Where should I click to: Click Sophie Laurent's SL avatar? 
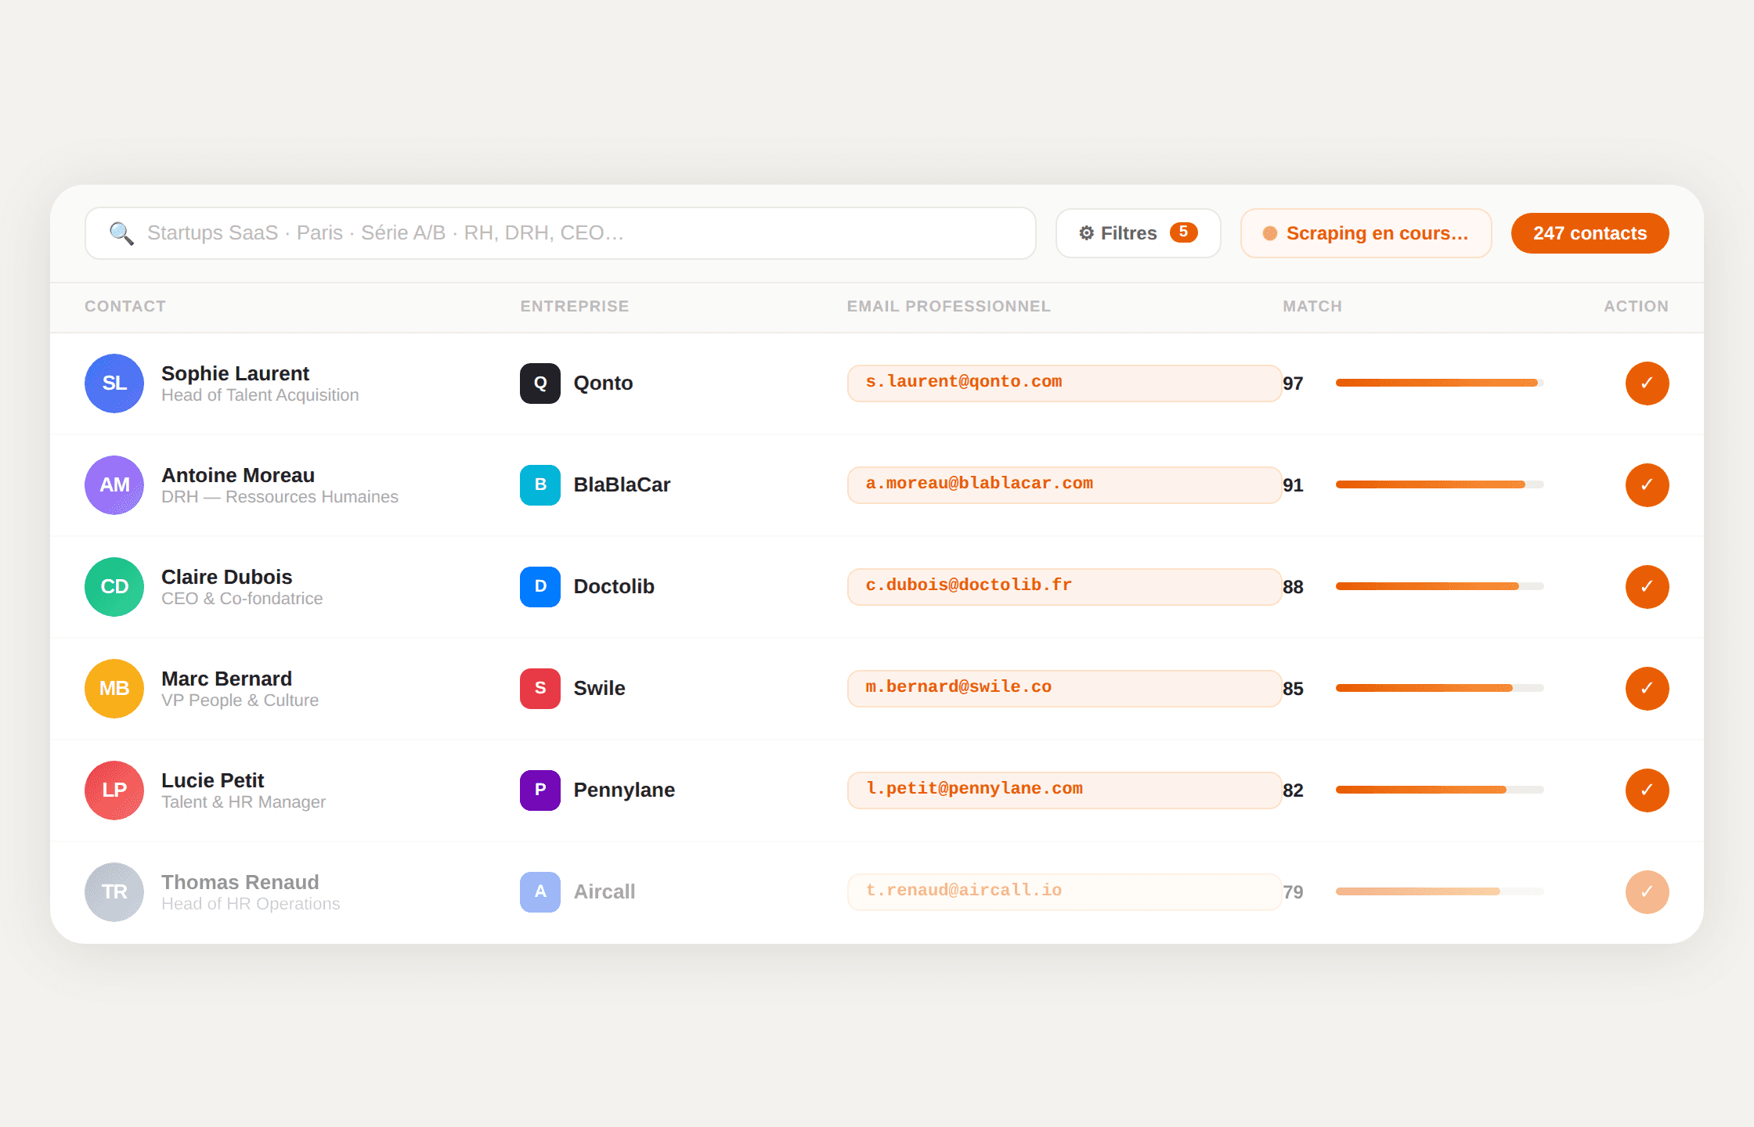pos(114,383)
